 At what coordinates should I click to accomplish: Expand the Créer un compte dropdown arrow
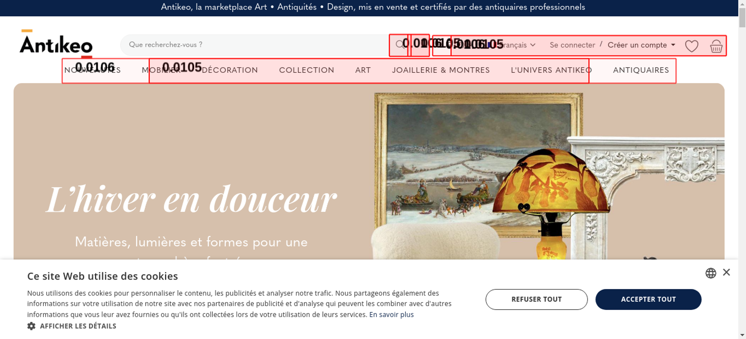673,45
